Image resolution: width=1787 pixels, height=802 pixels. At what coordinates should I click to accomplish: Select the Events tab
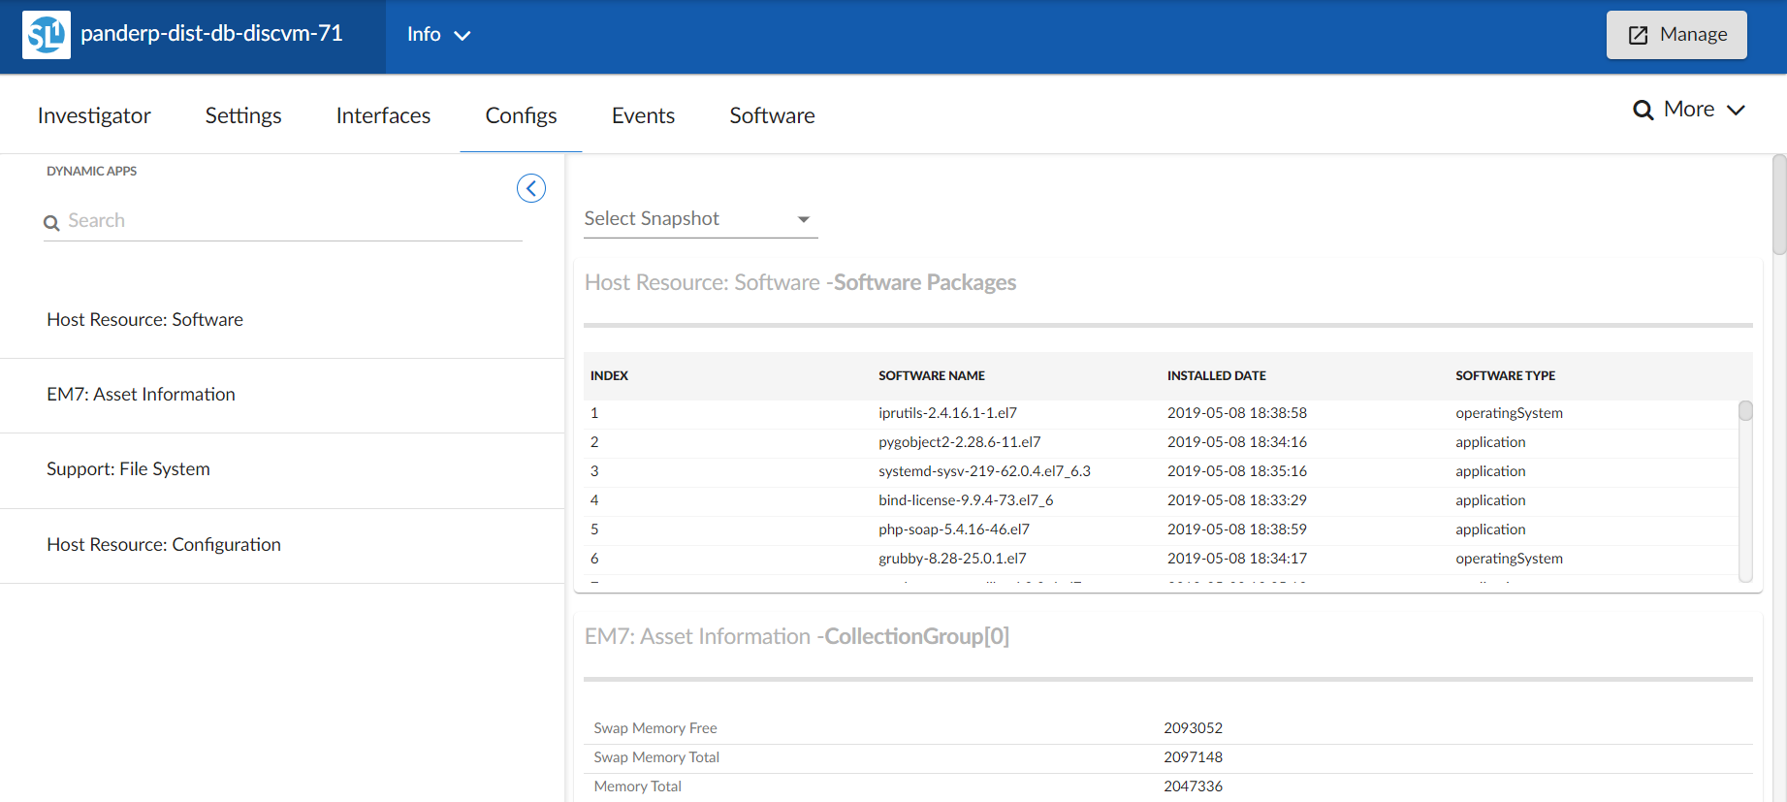point(643,115)
